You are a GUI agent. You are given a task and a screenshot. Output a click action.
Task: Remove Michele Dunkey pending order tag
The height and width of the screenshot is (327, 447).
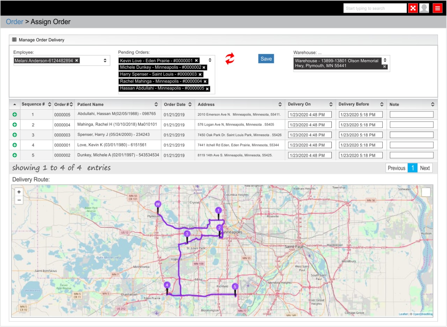204,68
